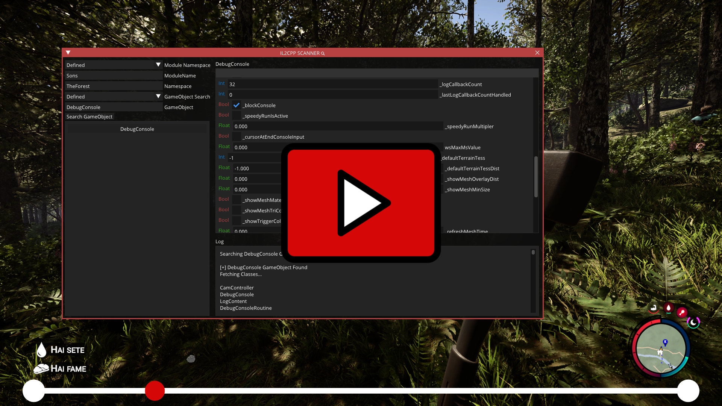
Task: Click the _logCallbackCount value field
Action: [x=332, y=84]
